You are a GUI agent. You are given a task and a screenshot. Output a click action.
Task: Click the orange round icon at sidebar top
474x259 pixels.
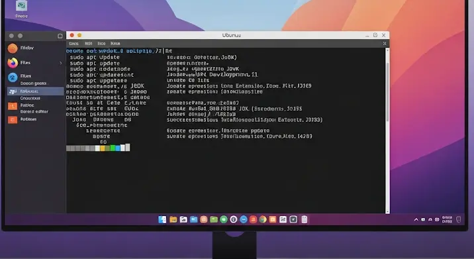[x=13, y=48]
